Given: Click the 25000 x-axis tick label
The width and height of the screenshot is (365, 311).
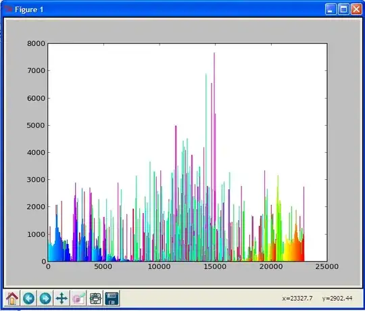Looking at the screenshot, I should click(327, 266).
